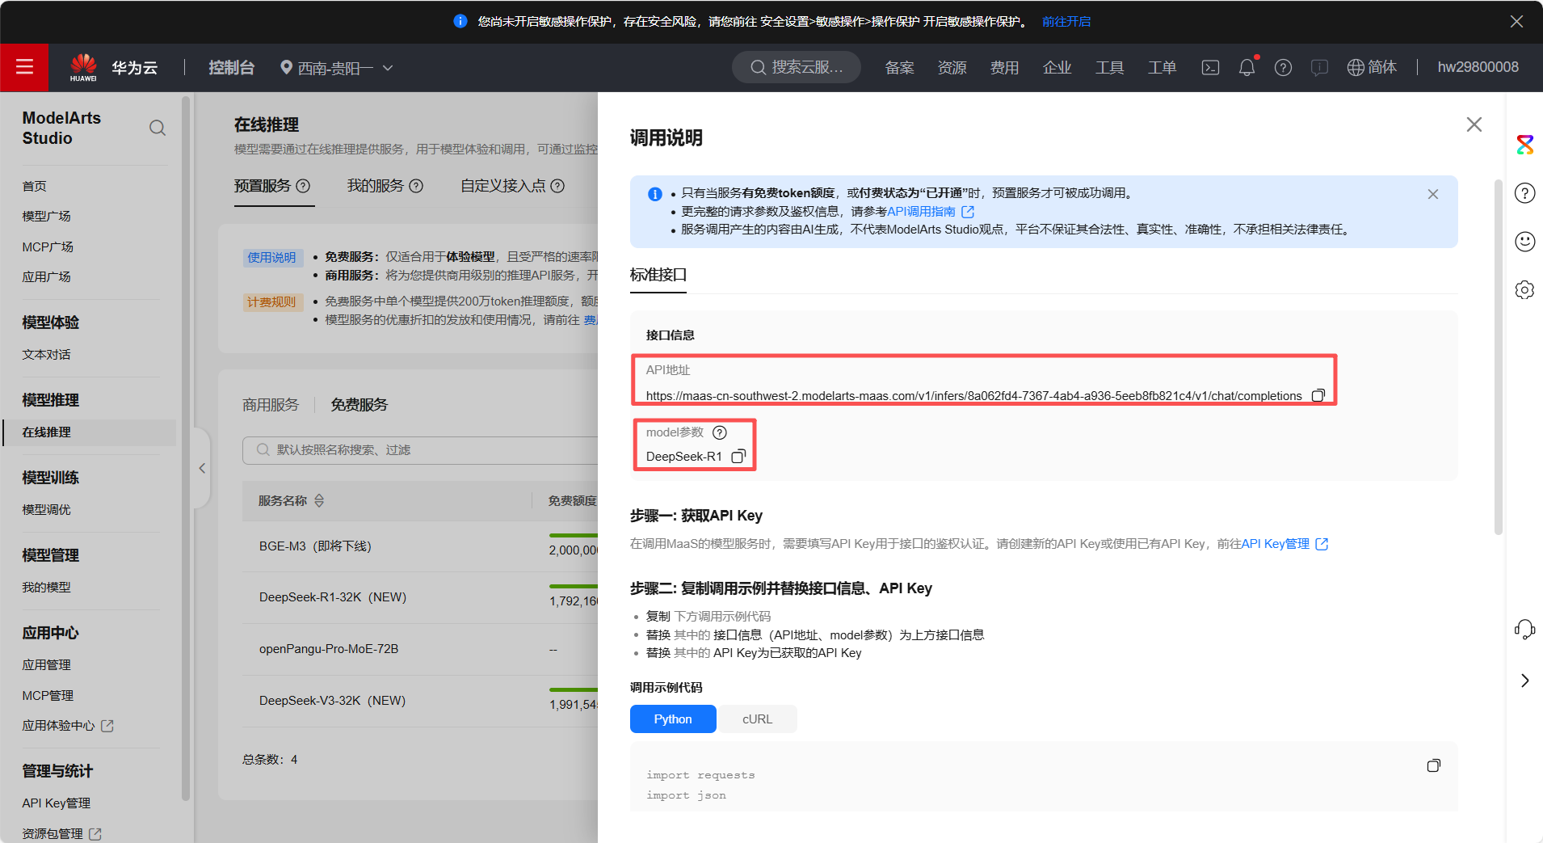Screen dimensions: 1543x843
Task: Switch language via 简体 globe
Action: pos(1372,67)
